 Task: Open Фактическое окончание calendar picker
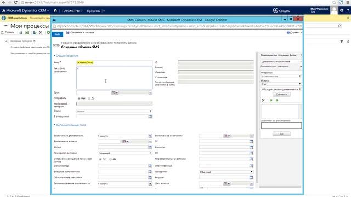coord(227,136)
